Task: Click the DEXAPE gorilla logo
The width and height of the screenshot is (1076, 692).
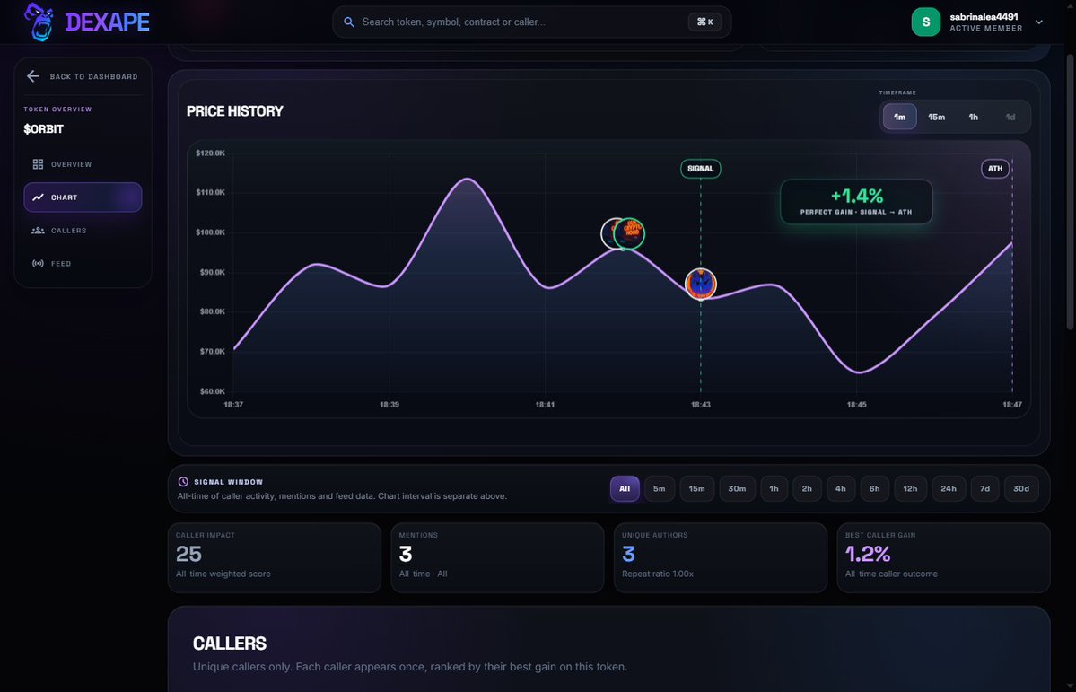Action: pos(39,22)
